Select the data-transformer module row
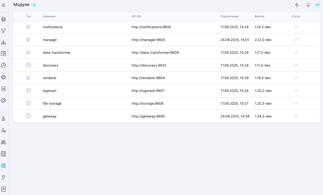The height and width of the screenshot is (195, 323). (57, 53)
